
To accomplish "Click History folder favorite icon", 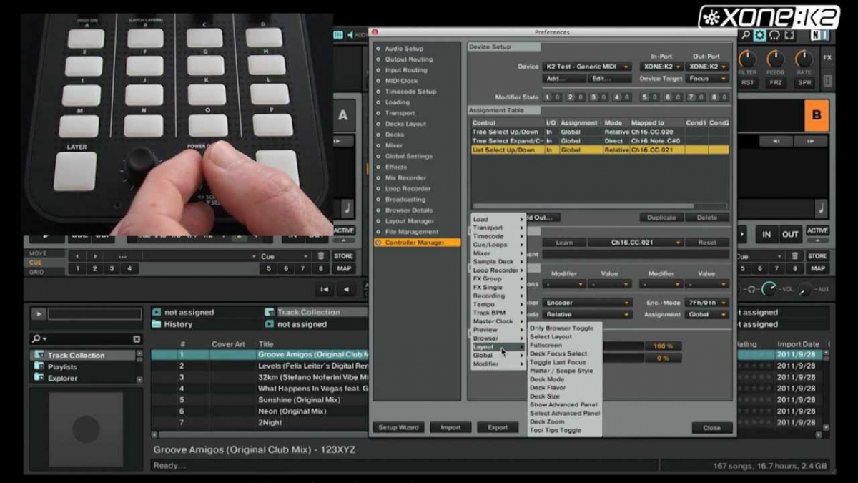I will click(157, 324).
